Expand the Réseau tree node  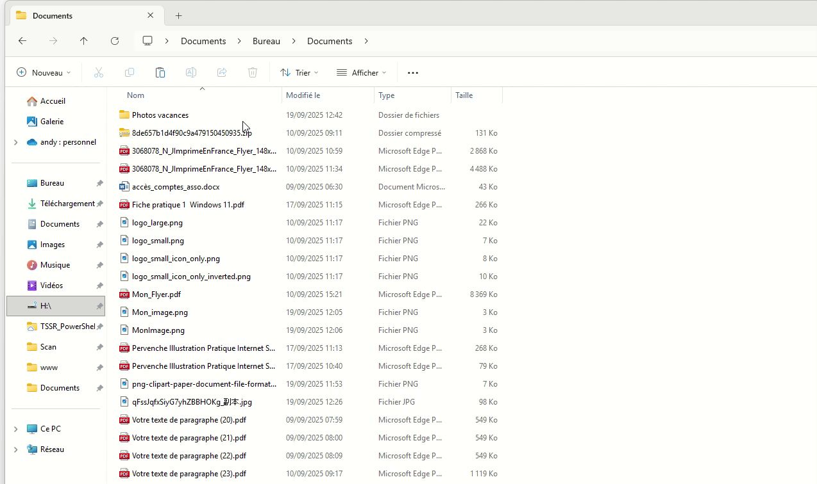15,449
